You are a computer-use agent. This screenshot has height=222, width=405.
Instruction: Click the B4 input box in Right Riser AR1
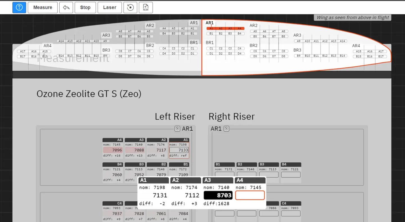pyautogui.click(x=291, y=174)
